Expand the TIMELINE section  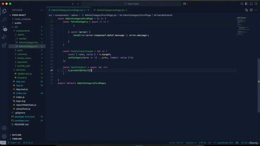[17, 139]
